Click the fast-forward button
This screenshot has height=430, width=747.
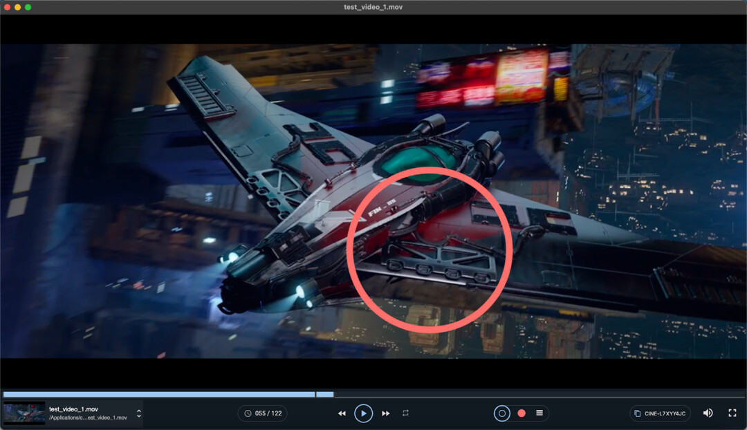(x=386, y=413)
